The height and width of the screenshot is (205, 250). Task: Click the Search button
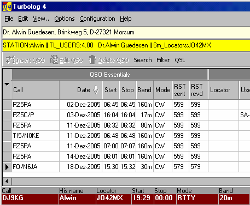point(143,60)
